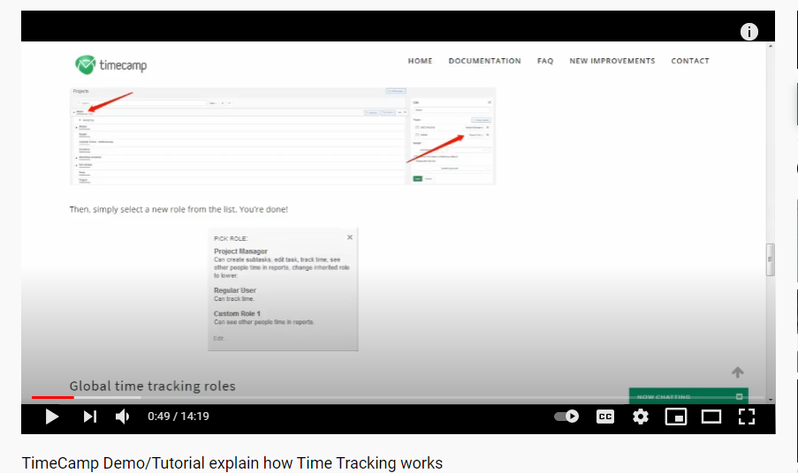Click the scrollbar up arrow
The height and width of the screenshot is (473, 798).
771,46
